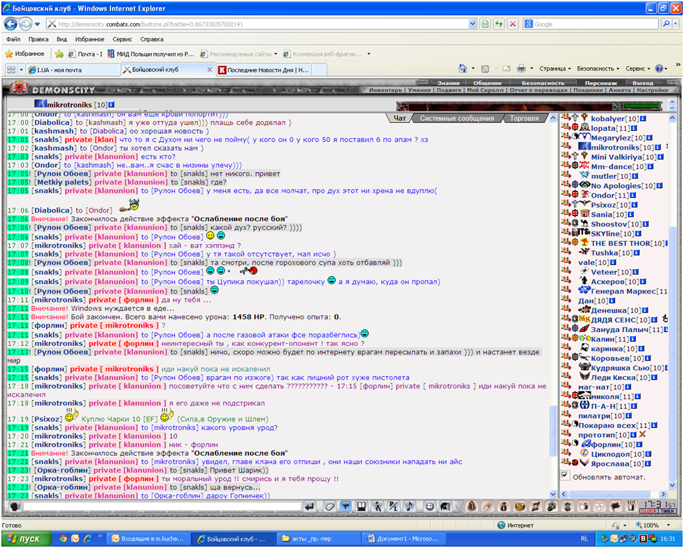Click the knight helmet icon in chat toolbar

(446, 506)
